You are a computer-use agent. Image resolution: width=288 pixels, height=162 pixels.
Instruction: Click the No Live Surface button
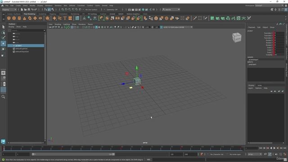(91, 9)
